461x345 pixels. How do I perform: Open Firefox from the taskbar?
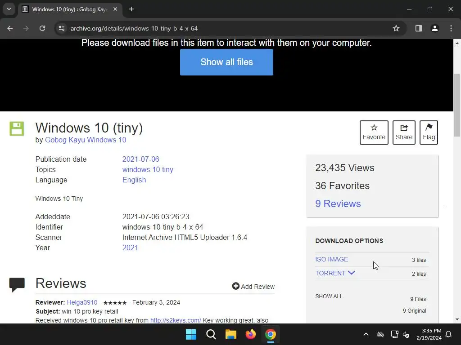tap(250, 334)
